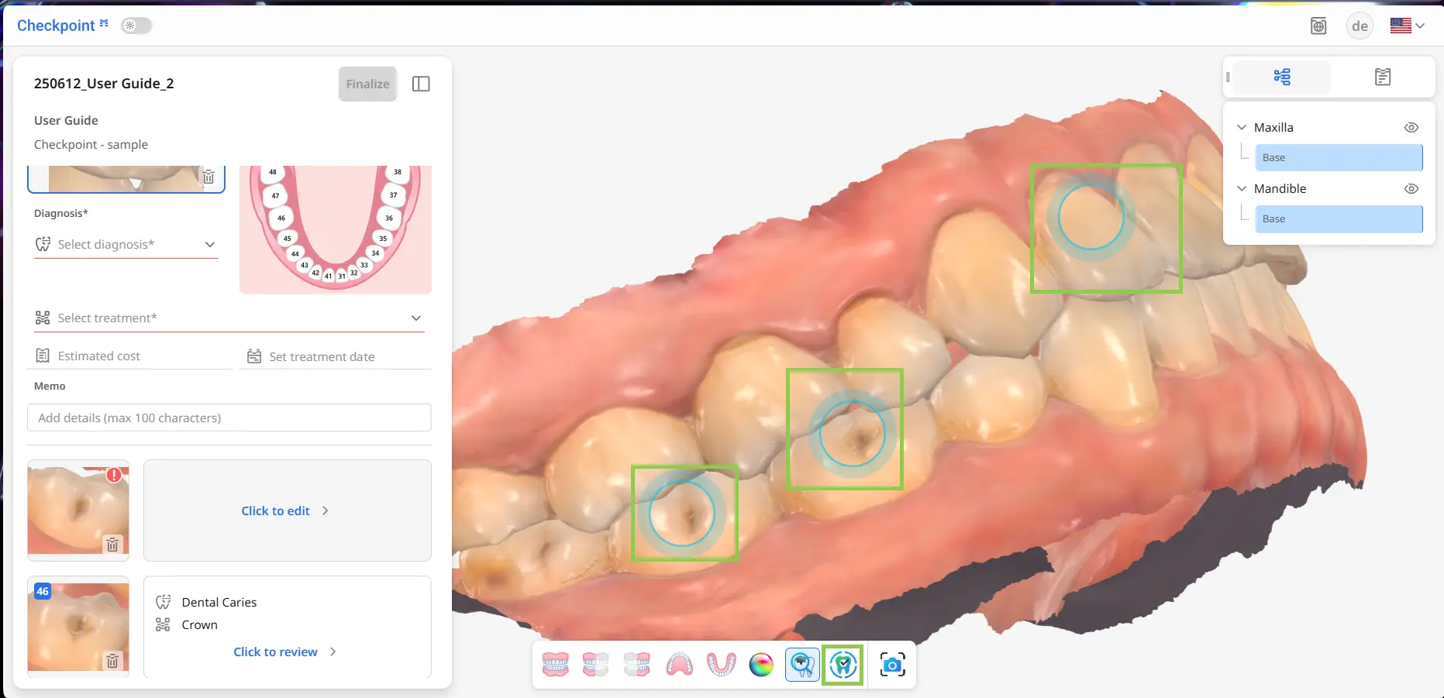Switch to the notes report tab
The width and height of the screenshot is (1444, 698).
click(1383, 77)
